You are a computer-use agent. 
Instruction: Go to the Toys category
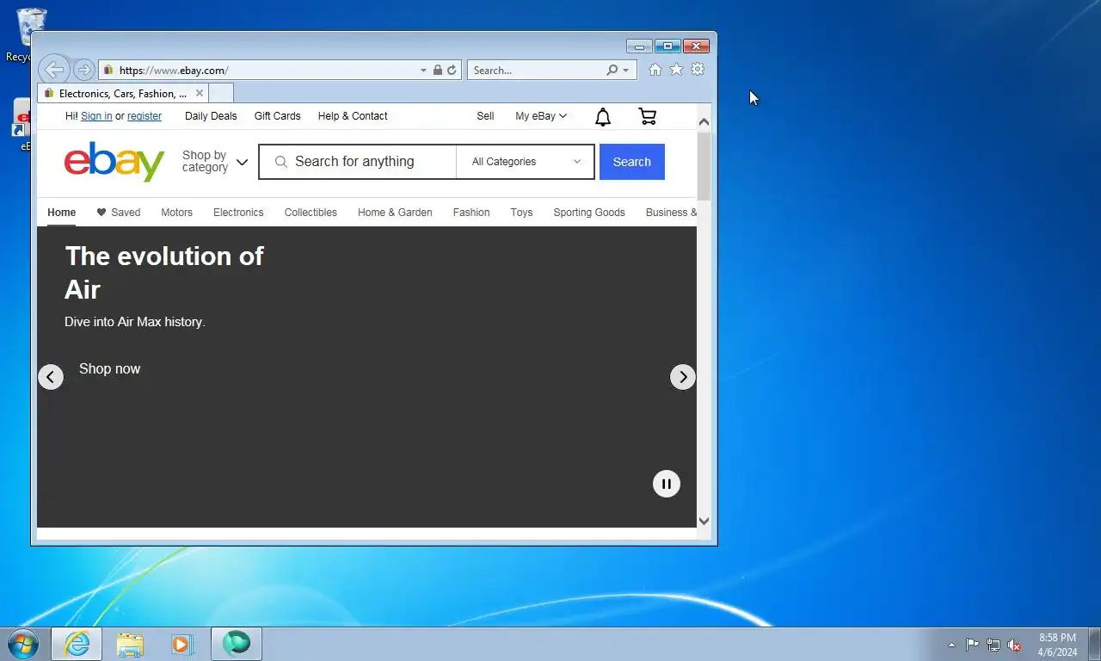(521, 213)
